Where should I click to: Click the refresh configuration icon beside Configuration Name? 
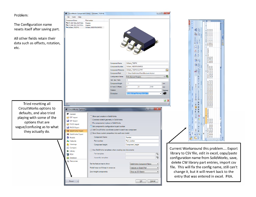click(167, 77)
